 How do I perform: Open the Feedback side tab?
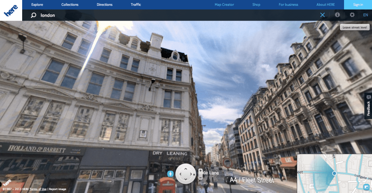click(x=368, y=106)
